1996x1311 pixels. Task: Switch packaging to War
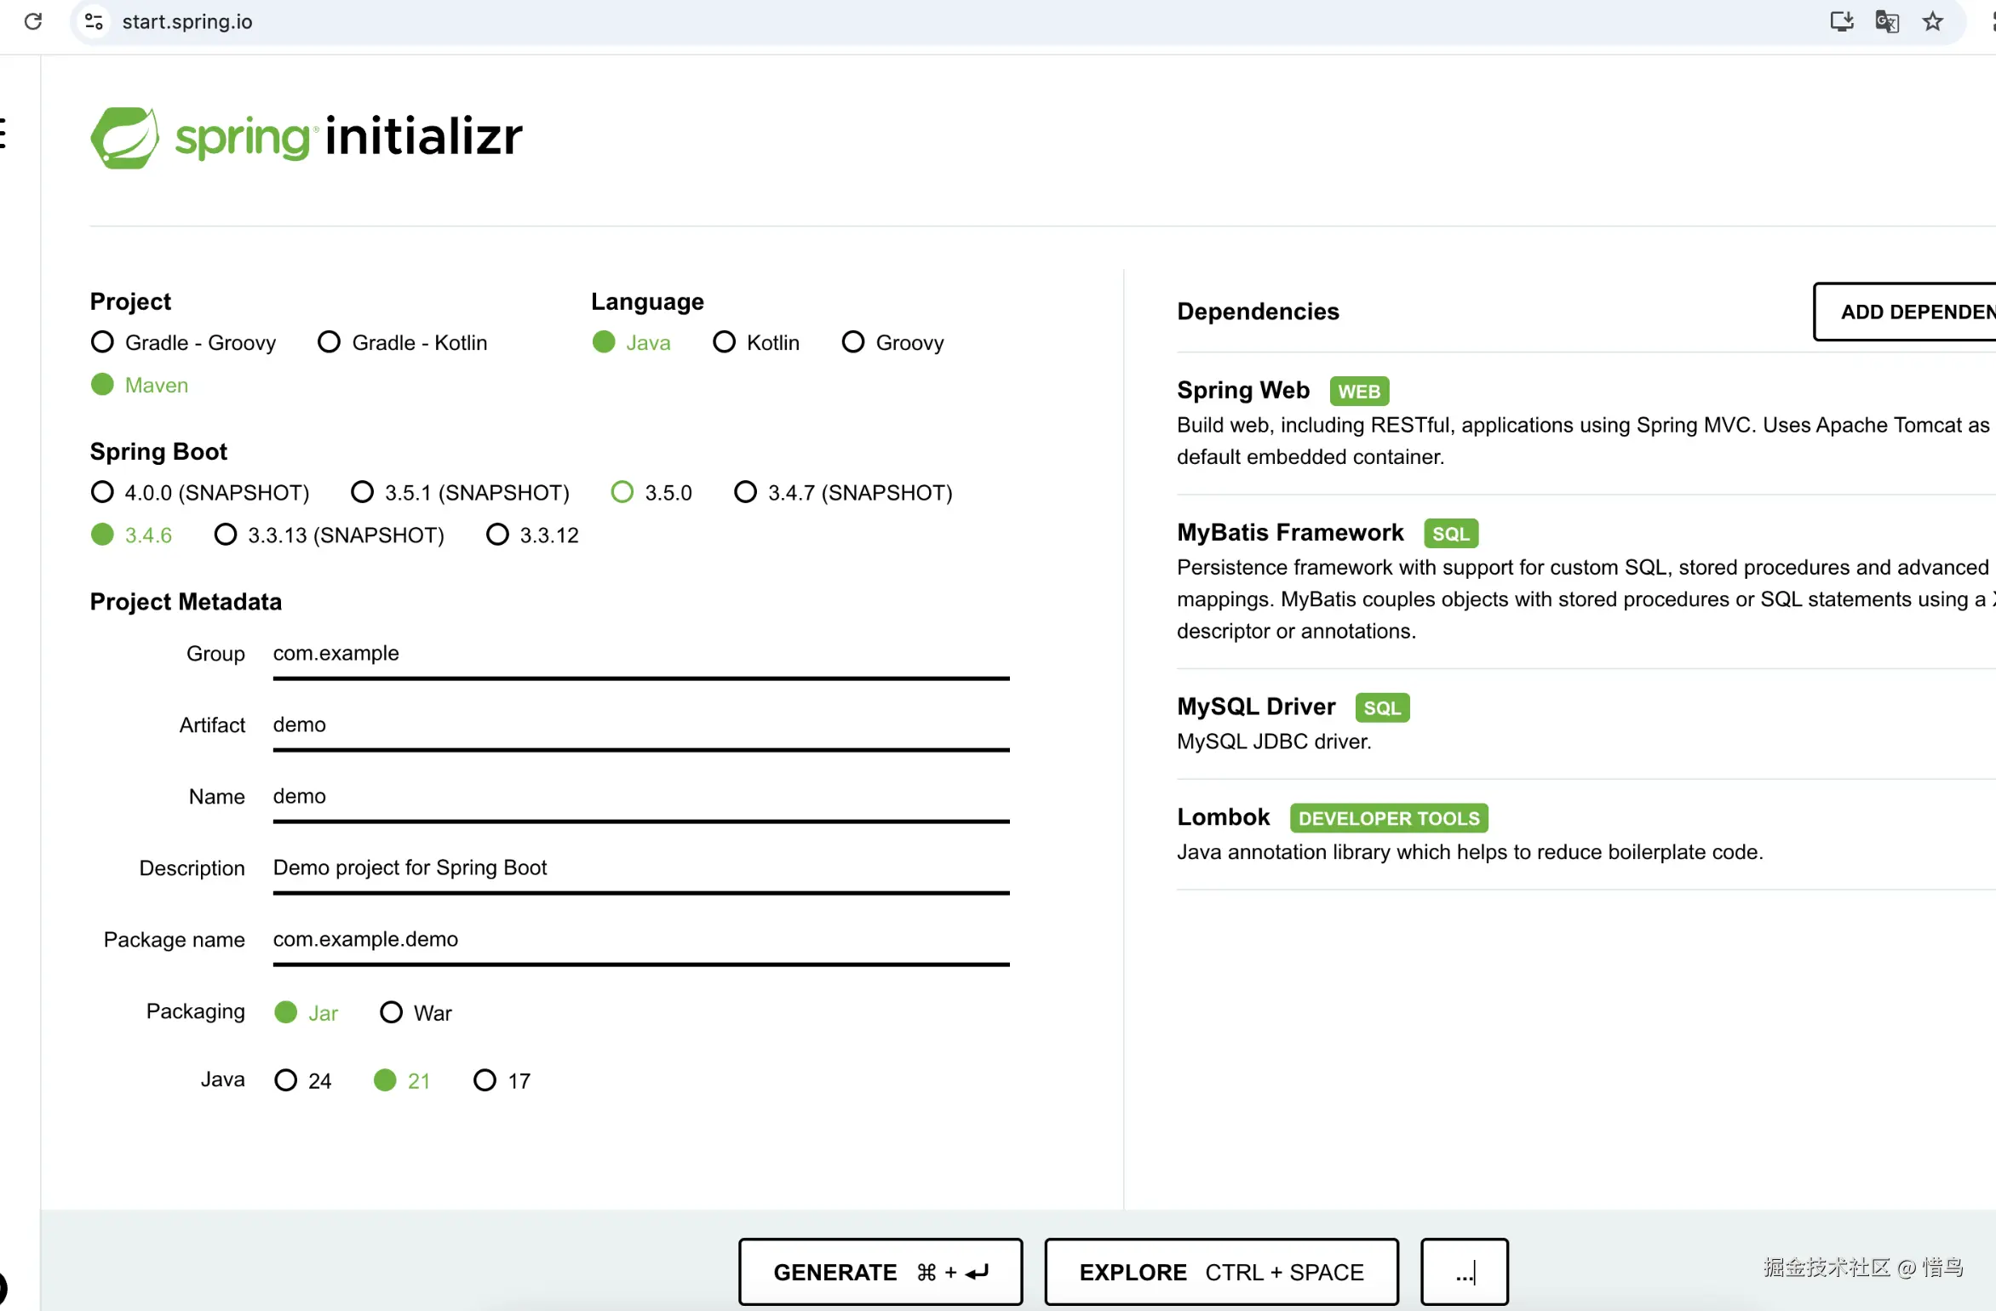(391, 1012)
